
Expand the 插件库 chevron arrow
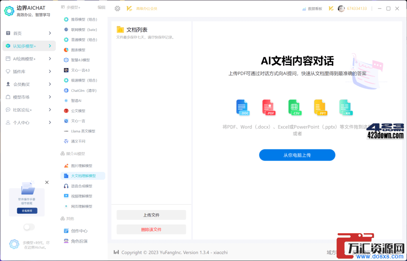point(50,71)
